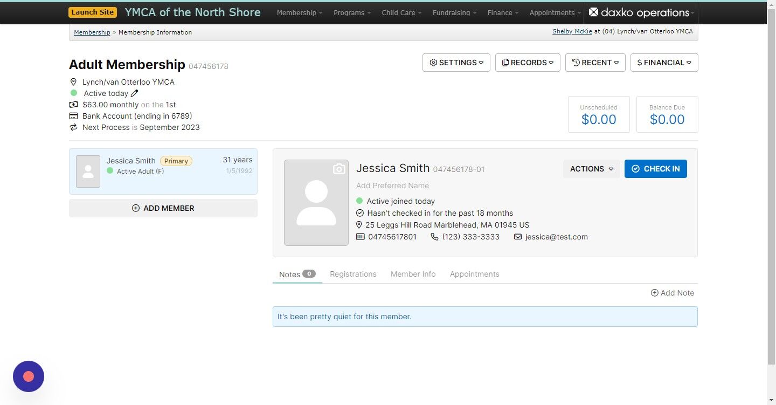The height and width of the screenshot is (405, 776).
Task: Click the Launch Site button
Action: click(x=93, y=12)
